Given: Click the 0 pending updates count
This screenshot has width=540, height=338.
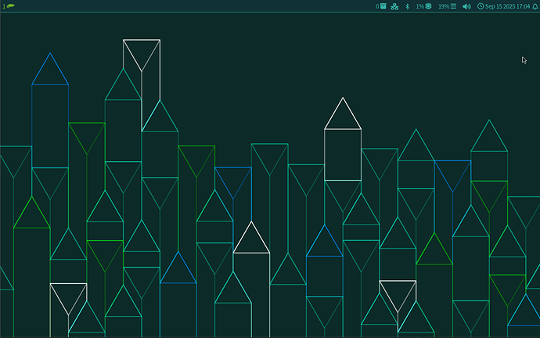Looking at the screenshot, I should coord(377,6).
